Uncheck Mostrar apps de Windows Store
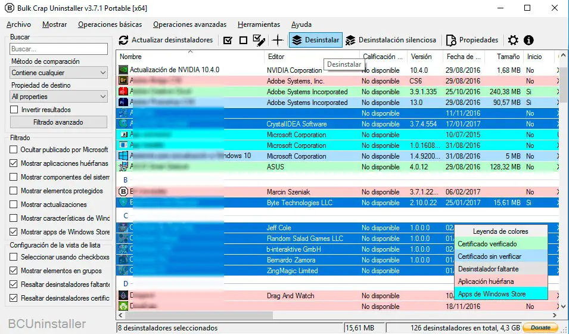This screenshot has width=569, height=334. point(14,231)
